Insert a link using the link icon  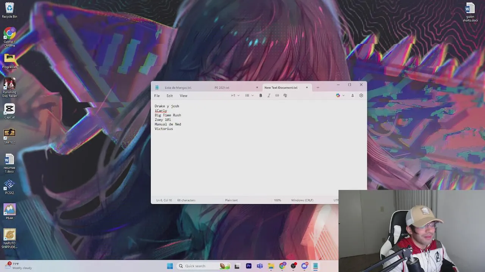coord(277,96)
